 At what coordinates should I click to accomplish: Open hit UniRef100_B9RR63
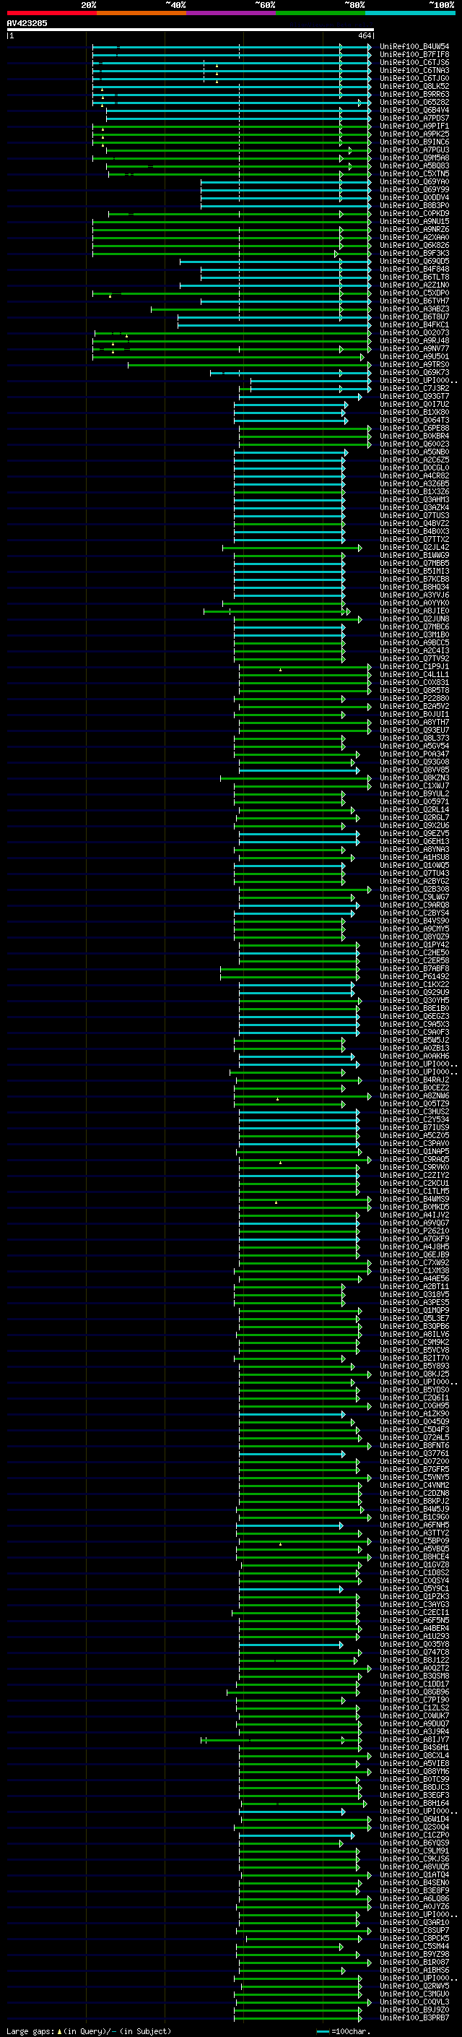[414, 94]
